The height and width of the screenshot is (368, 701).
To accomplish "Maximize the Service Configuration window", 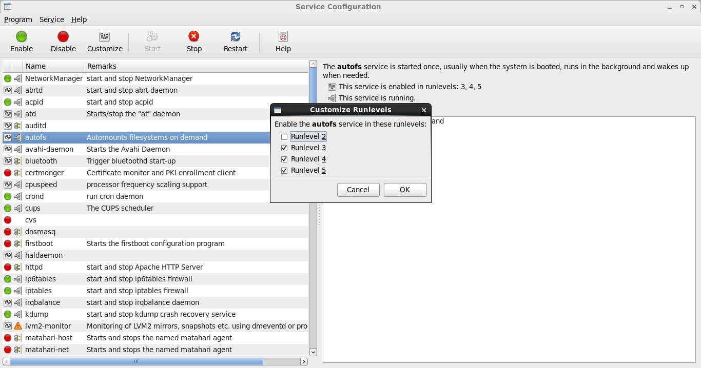I will click(682, 7).
